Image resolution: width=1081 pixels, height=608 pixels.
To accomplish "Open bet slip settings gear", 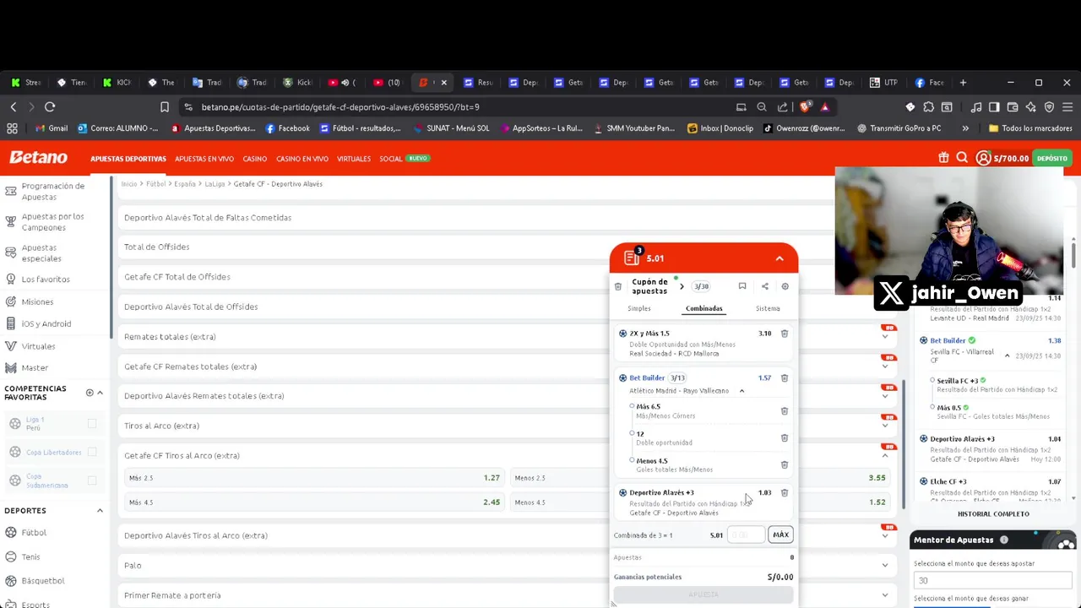I will pos(785,286).
